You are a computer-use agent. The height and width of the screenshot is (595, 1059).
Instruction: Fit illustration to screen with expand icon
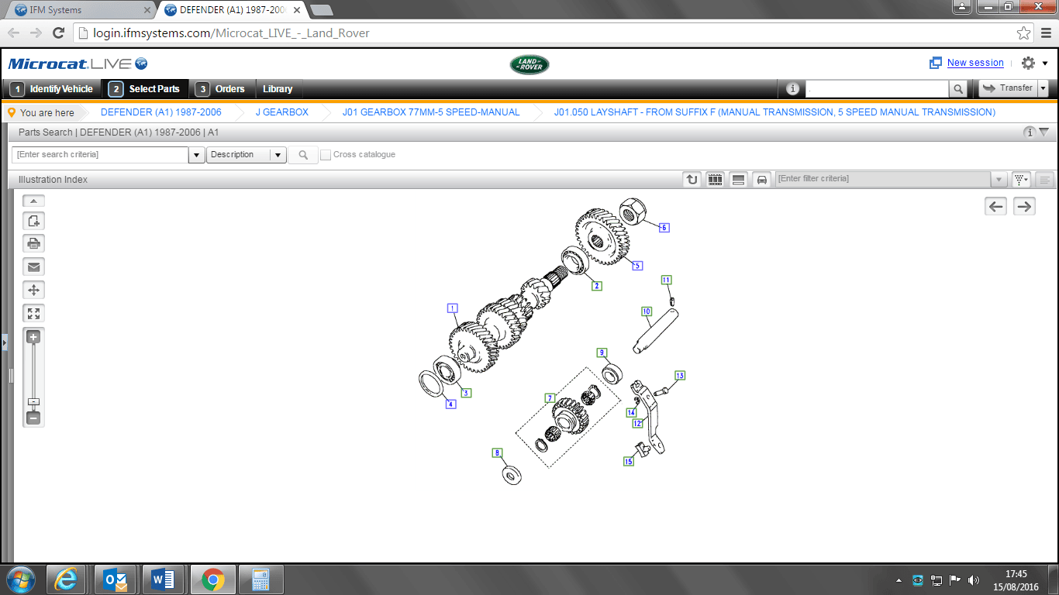coord(34,313)
